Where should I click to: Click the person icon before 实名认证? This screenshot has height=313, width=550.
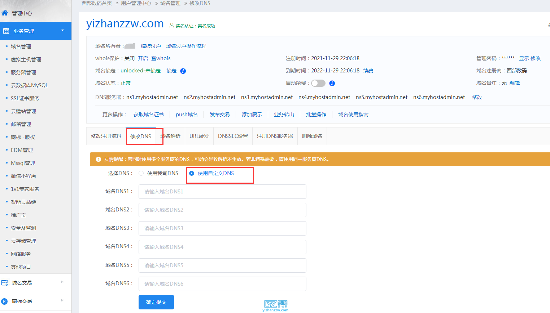pos(171,25)
